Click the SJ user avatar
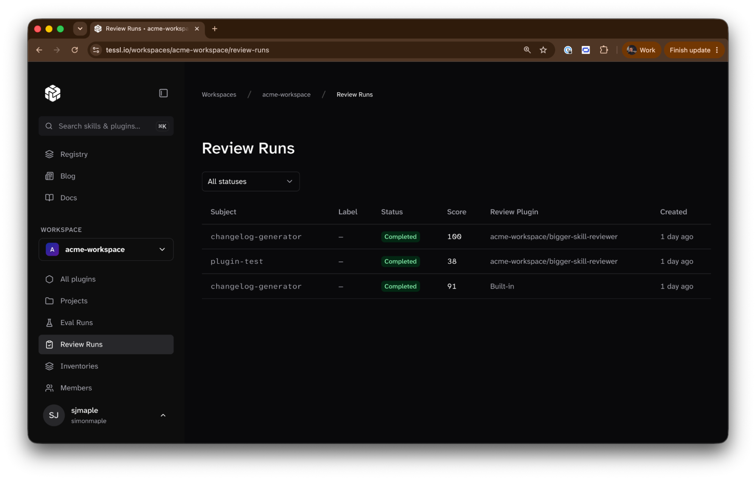The image size is (756, 480). coord(54,415)
